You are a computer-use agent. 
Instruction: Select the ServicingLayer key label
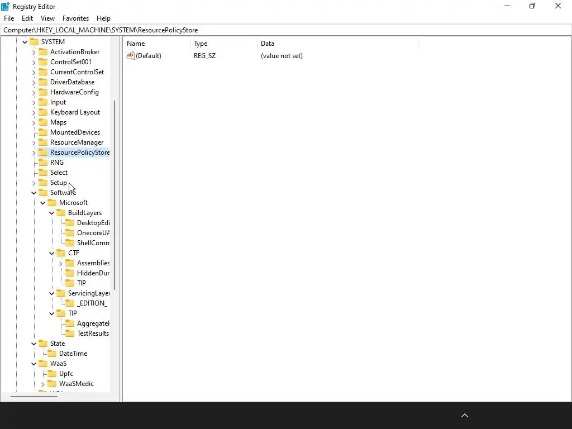click(89, 293)
